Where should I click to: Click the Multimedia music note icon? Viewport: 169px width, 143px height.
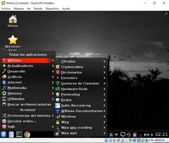click(x=4, y=88)
